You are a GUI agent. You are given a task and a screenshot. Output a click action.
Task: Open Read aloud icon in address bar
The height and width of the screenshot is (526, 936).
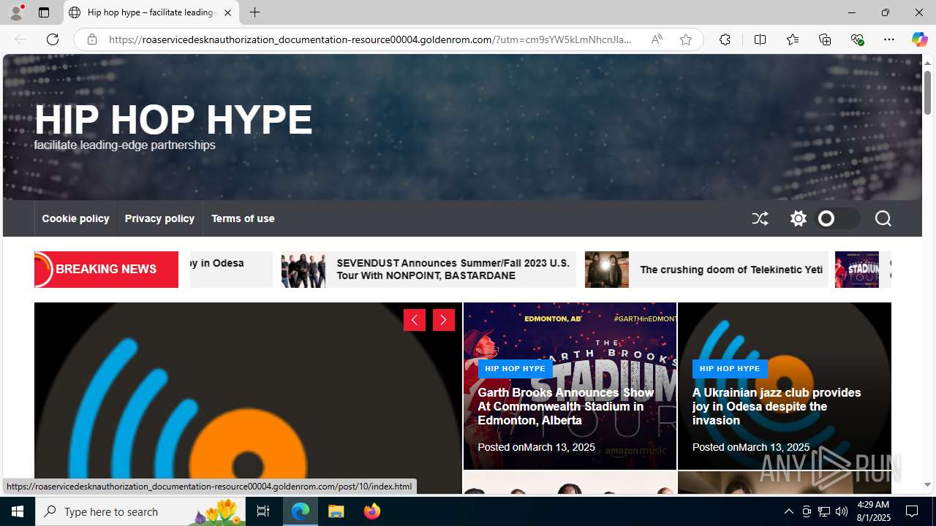(x=657, y=39)
